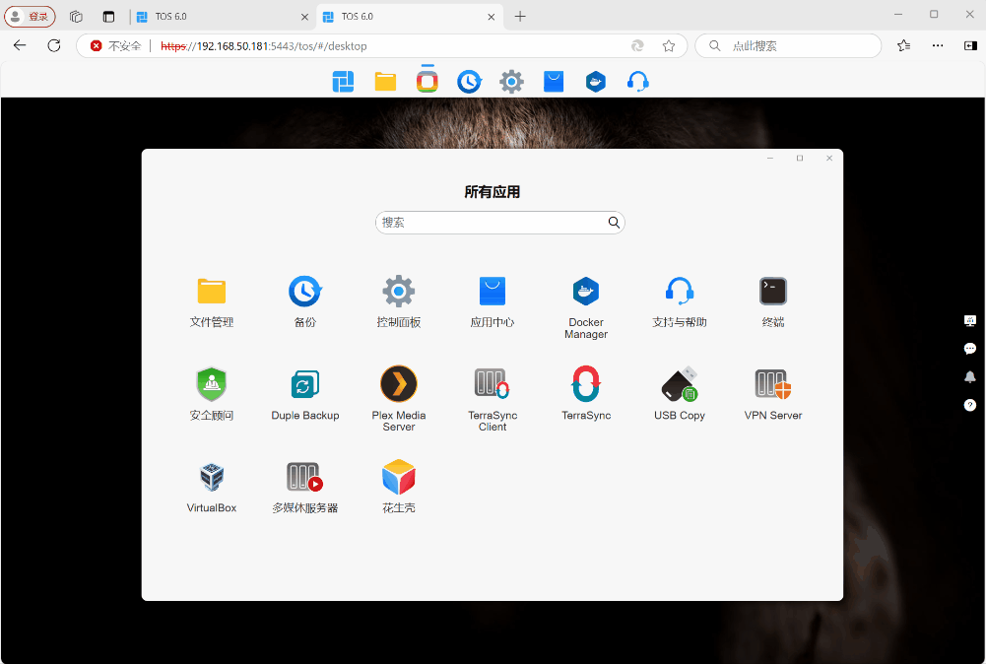
Task: Minimize the 所有应用 window
Action: click(769, 158)
